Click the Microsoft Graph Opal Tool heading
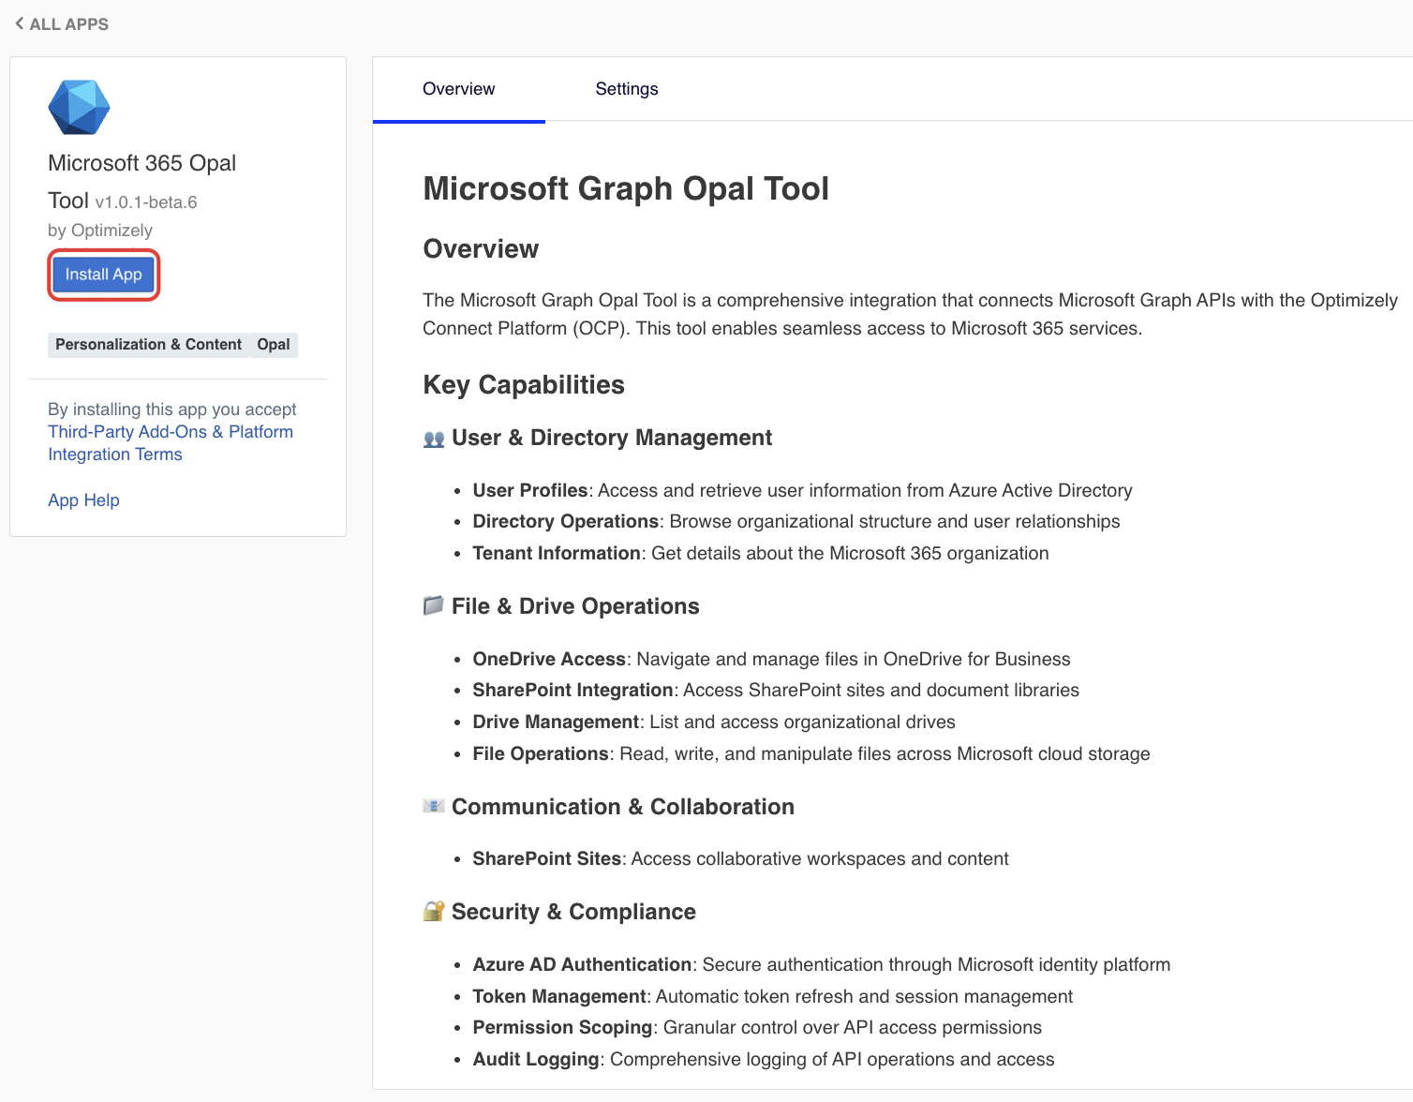Image resolution: width=1413 pixels, height=1102 pixels. tap(626, 188)
